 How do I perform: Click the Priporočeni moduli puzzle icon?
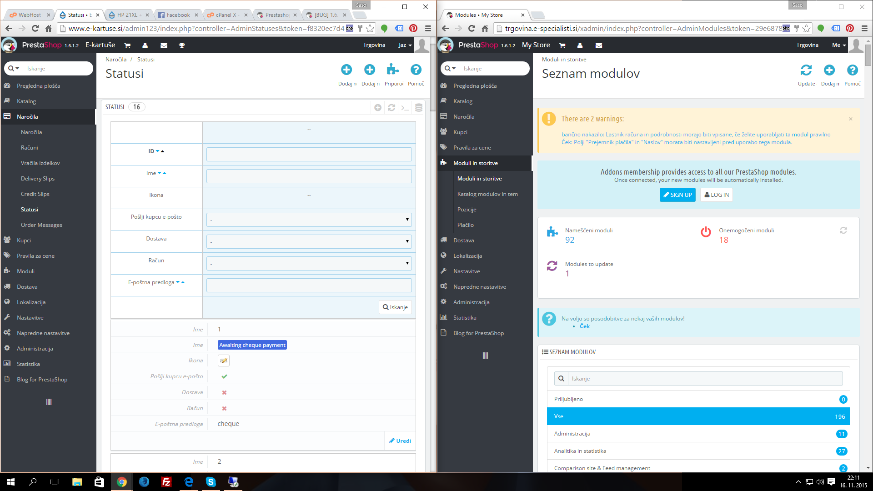(x=392, y=70)
